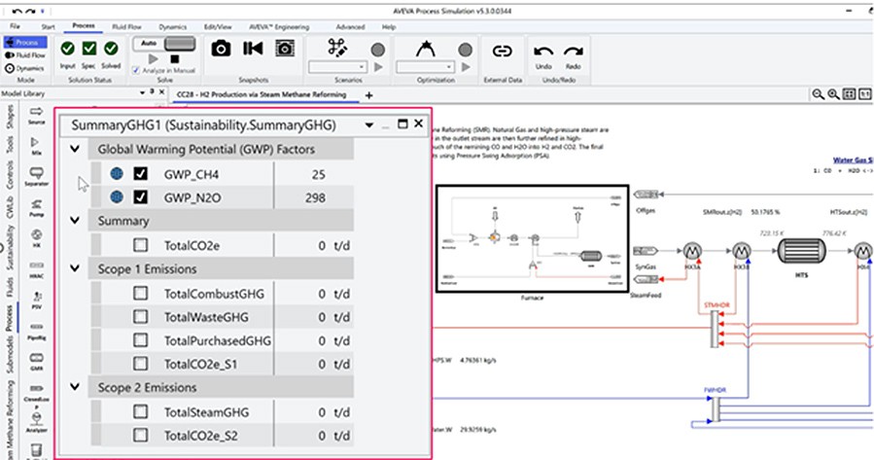The image size is (874, 460).
Task: Run the optimization play arrow
Action: click(466, 67)
